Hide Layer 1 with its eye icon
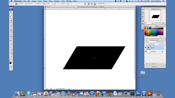 click(x=145, y=48)
